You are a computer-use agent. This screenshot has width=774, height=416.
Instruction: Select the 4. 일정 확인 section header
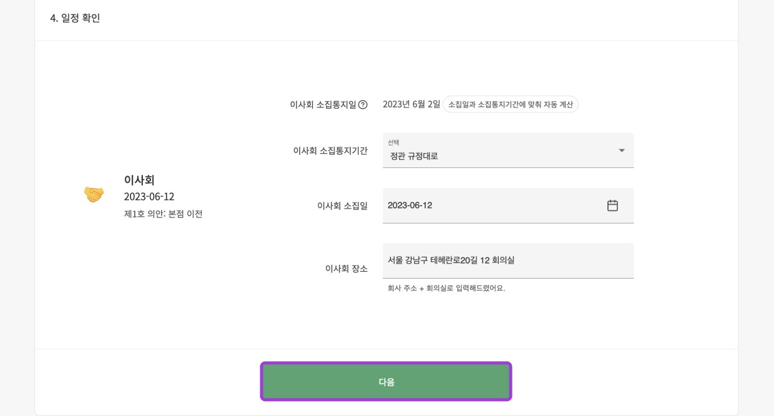tap(75, 18)
